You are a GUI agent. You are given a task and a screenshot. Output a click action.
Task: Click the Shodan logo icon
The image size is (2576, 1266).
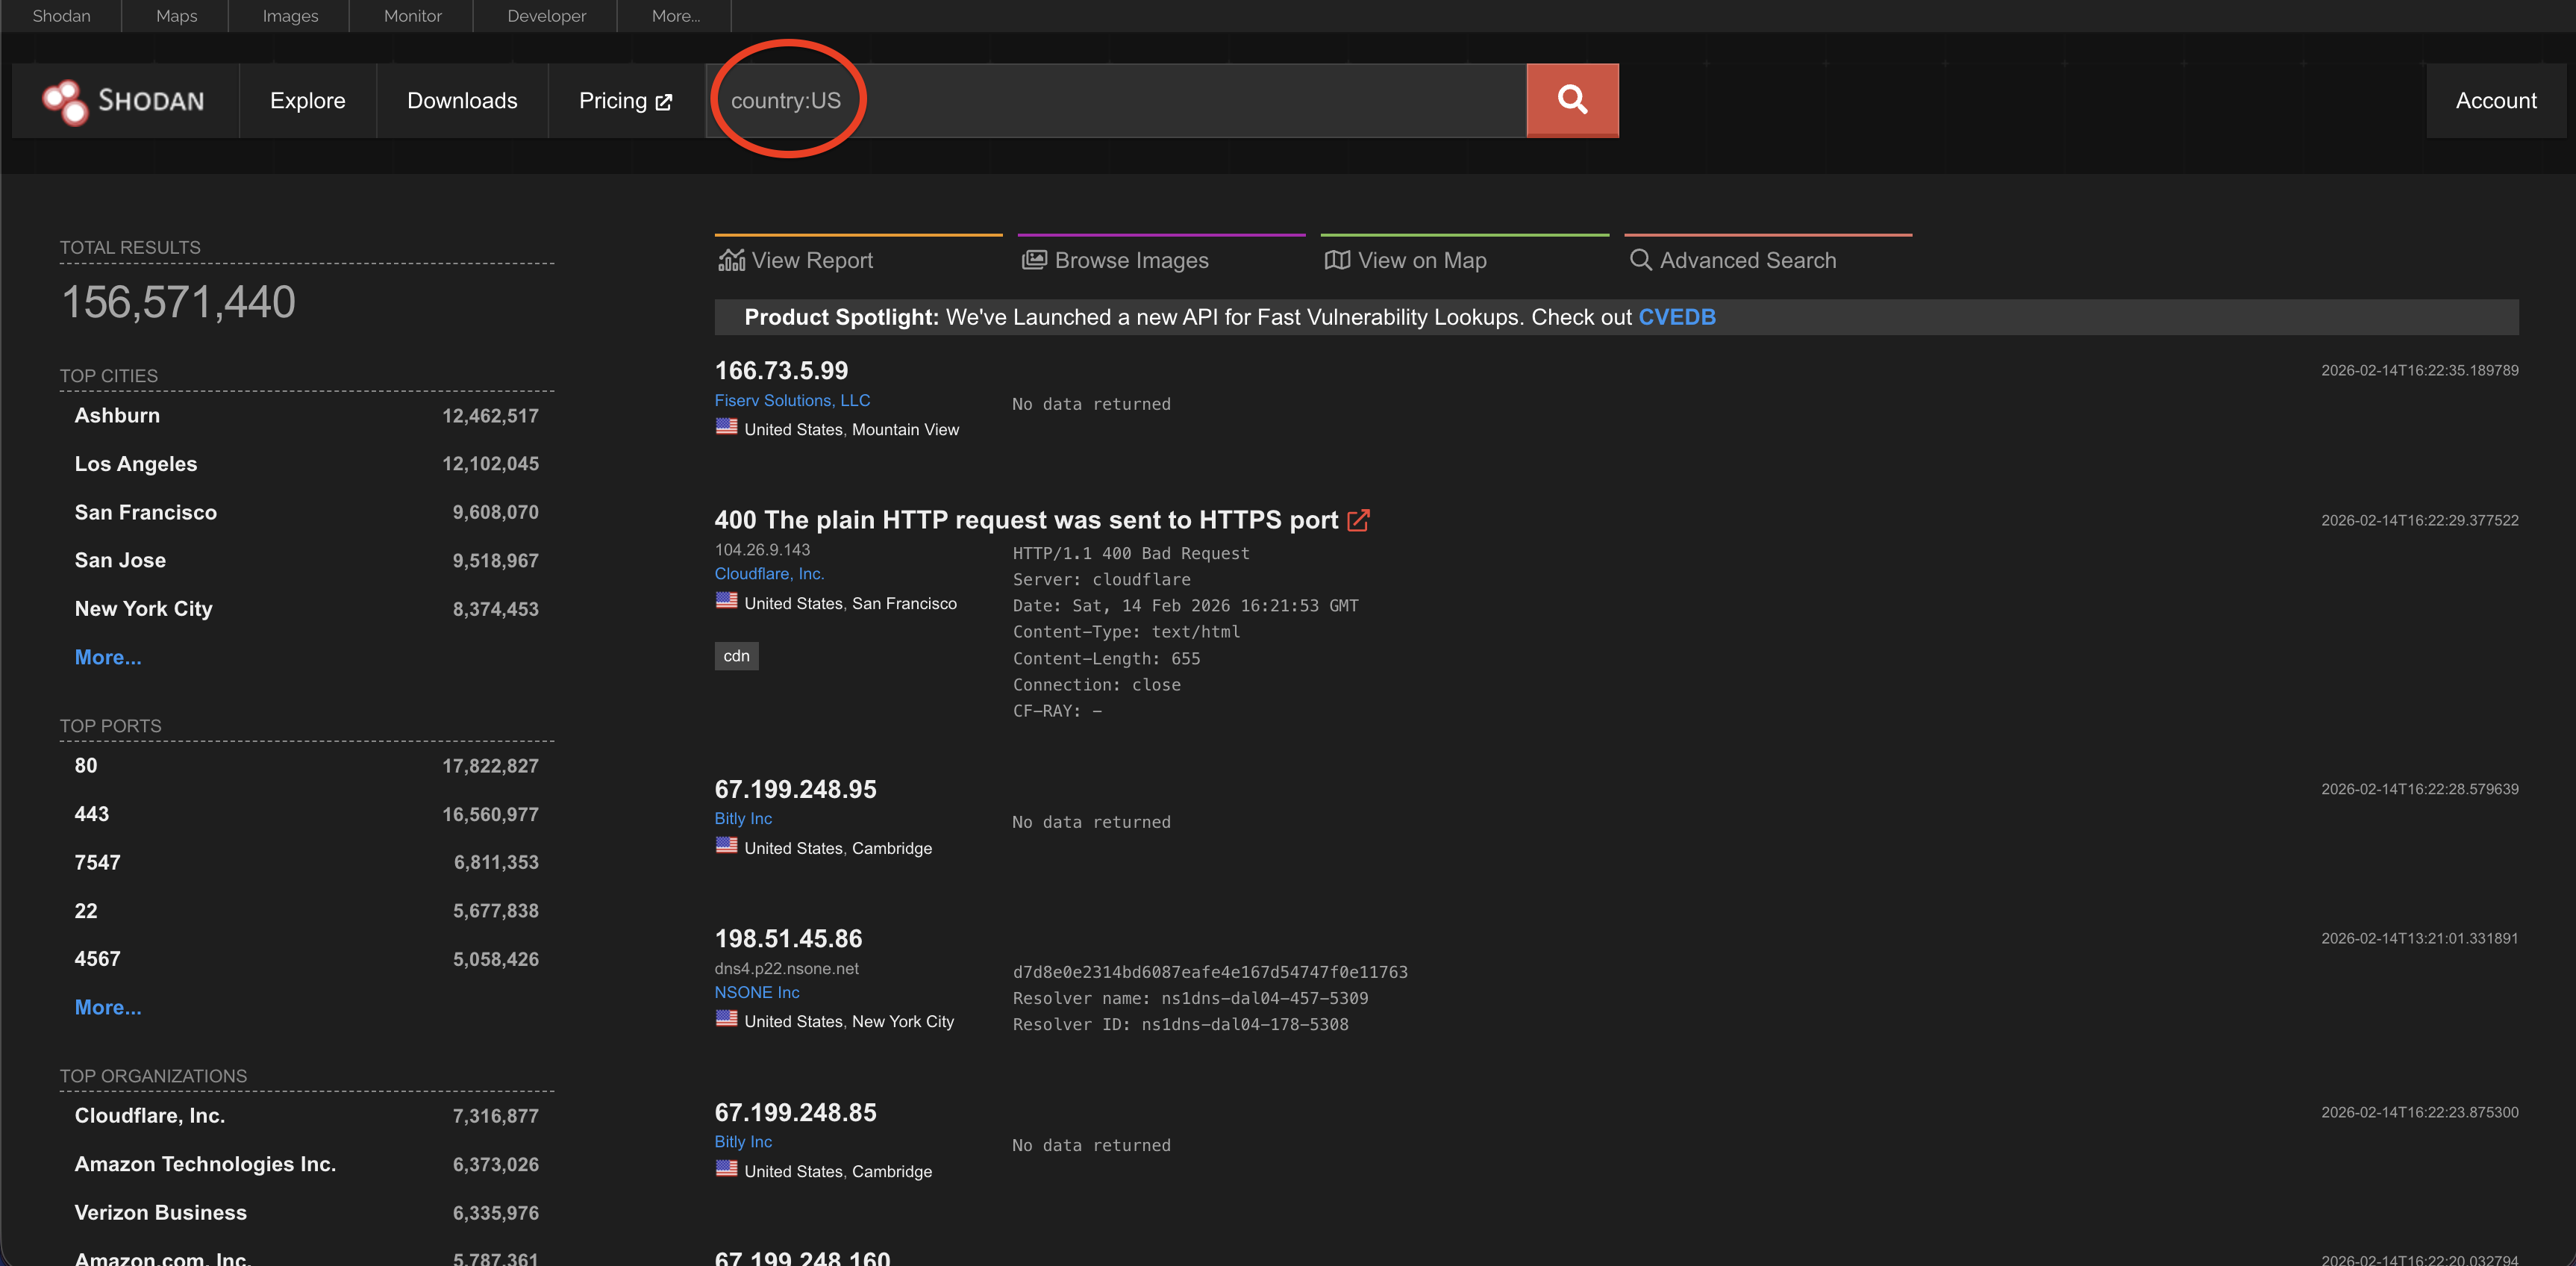(x=65, y=101)
